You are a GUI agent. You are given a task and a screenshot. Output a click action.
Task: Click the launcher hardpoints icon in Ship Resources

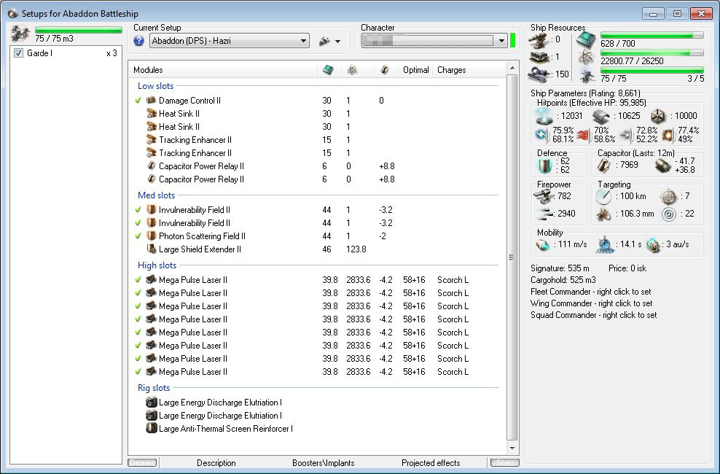[x=539, y=57]
